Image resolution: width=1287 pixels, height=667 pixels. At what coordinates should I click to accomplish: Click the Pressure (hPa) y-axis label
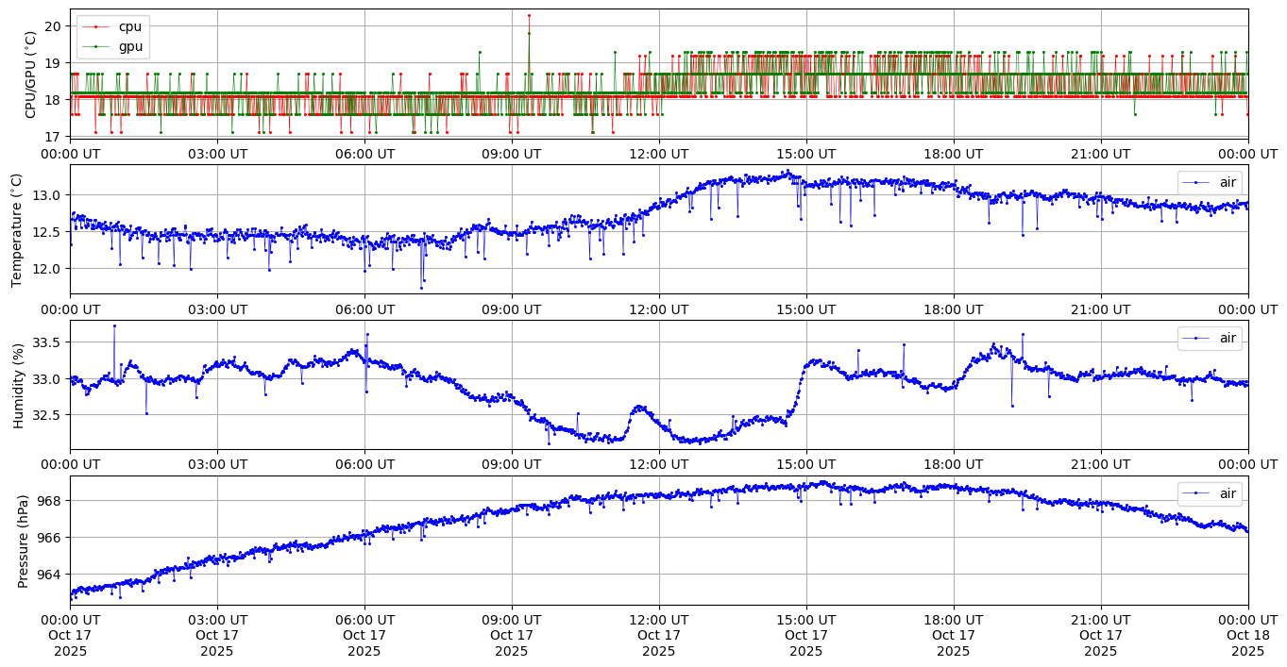[24, 541]
